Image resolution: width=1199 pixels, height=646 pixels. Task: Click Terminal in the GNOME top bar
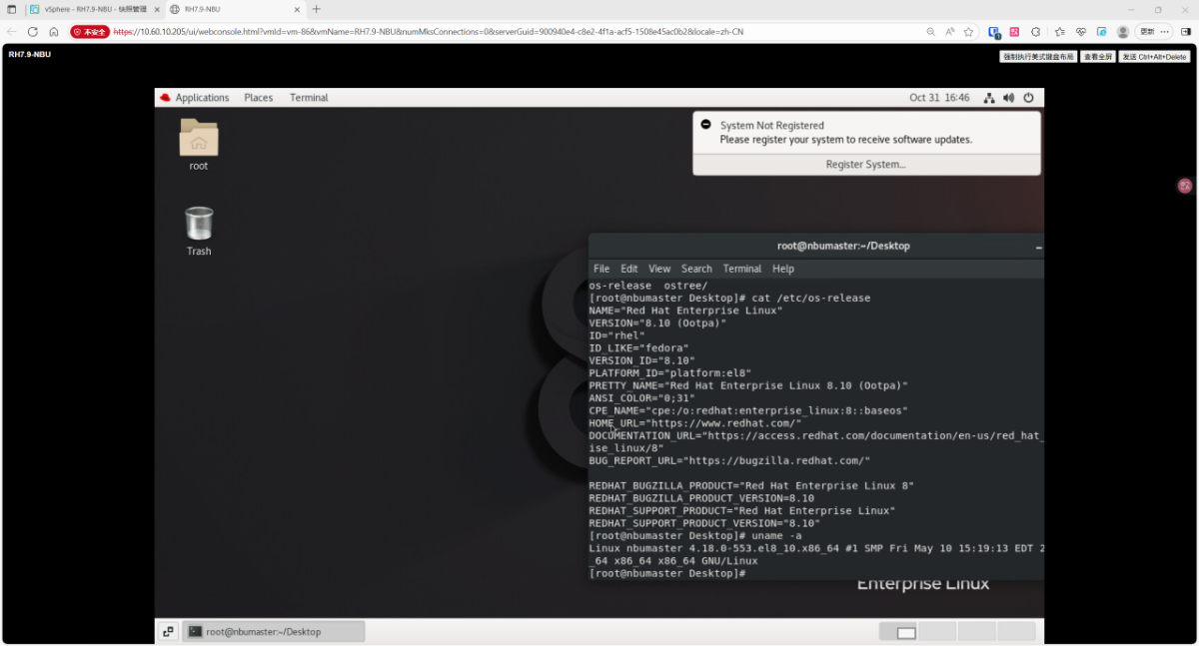(309, 98)
